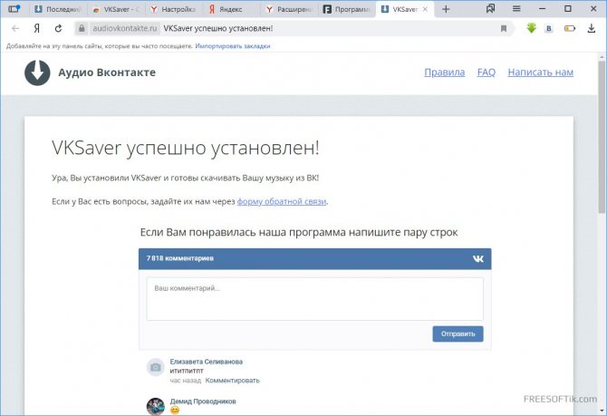
Task: Click Импортировать закладки link
Action: pos(233,46)
